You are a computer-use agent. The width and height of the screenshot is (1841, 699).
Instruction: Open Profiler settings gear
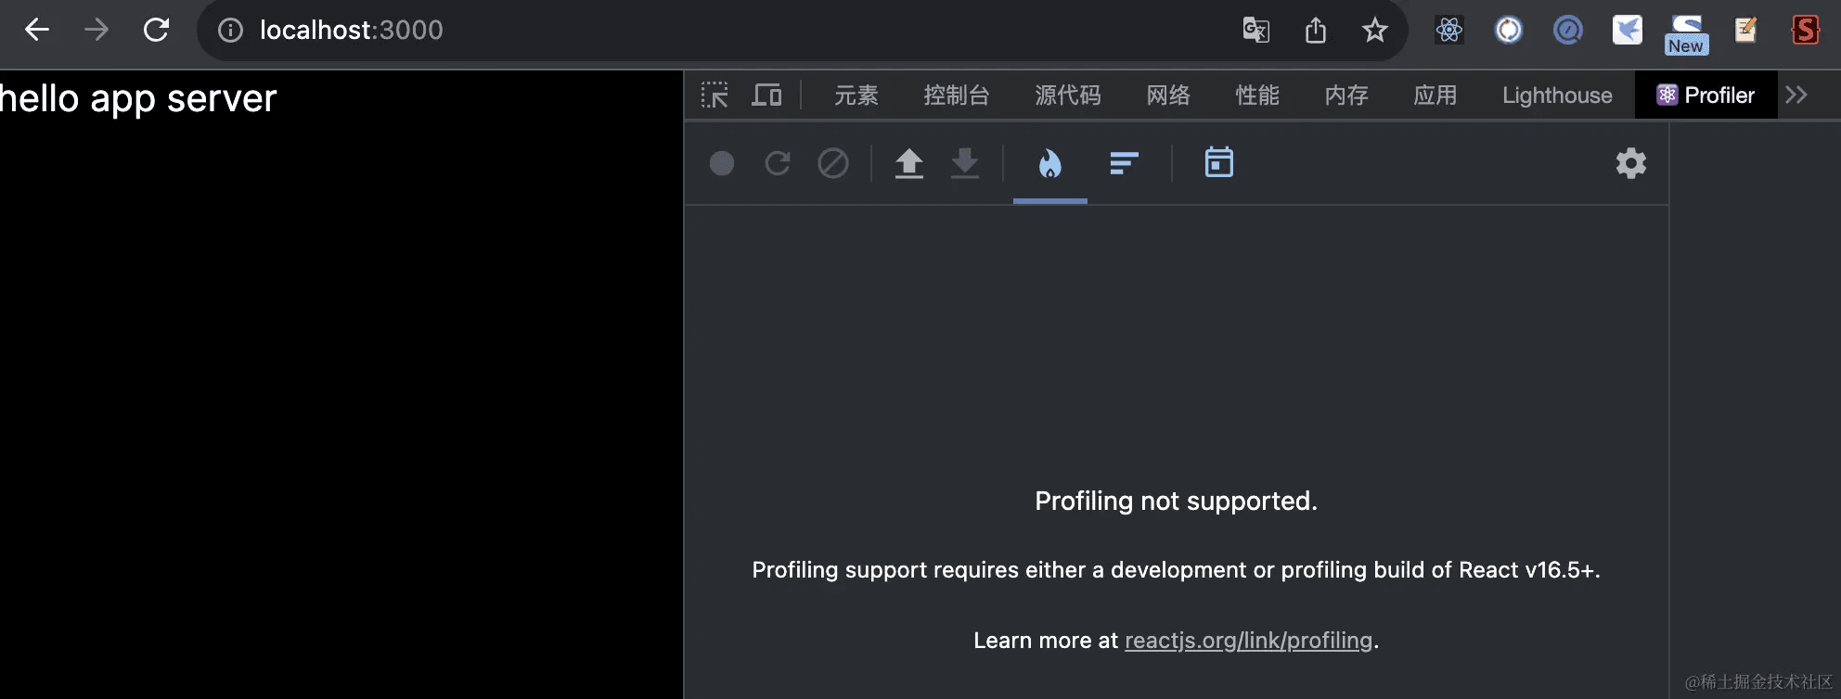(1631, 164)
